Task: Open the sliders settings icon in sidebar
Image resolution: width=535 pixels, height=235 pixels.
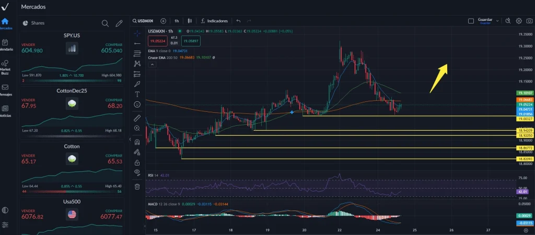Action: (x=5, y=225)
